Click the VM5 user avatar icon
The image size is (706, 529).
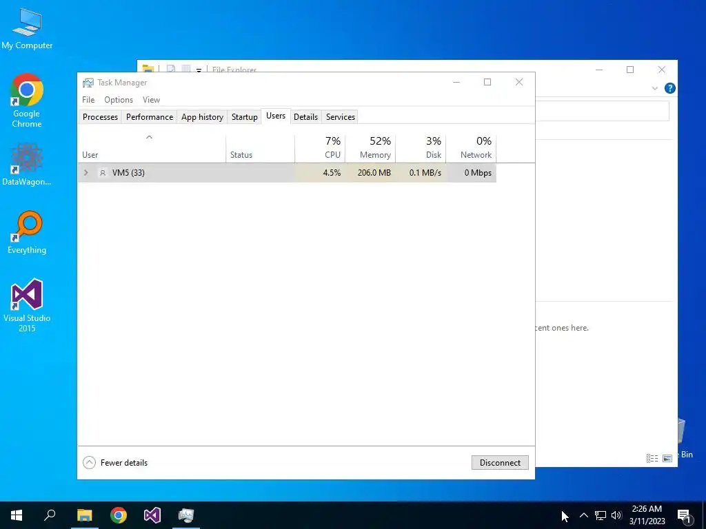click(x=103, y=173)
